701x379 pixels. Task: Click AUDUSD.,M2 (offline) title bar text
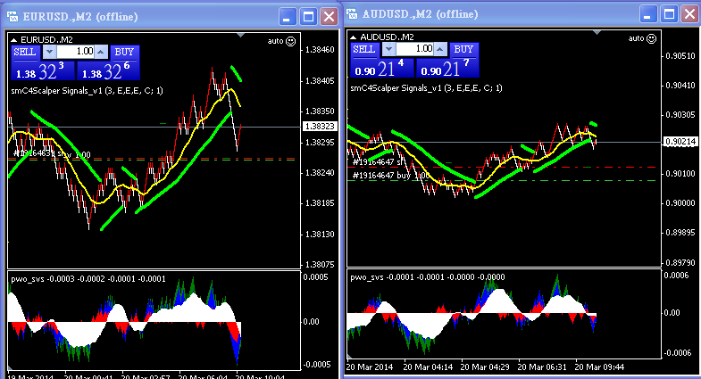click(421, 14)
